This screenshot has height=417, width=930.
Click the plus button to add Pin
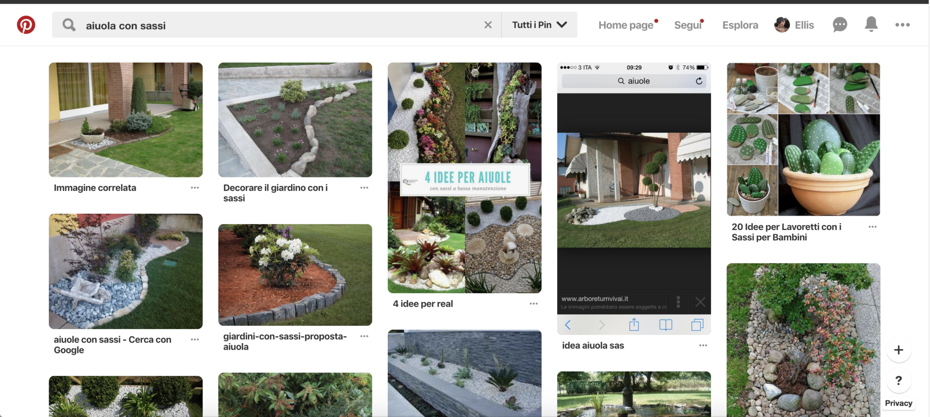(898, 350)
